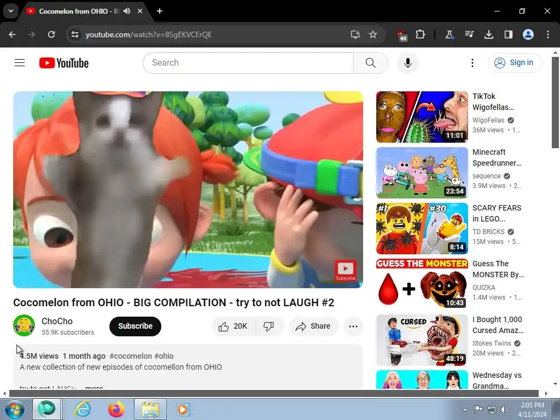Viewport: 560px width, 420px height.
Task: Click horizontal scrollbar at bottom
Action: (274, 394)
